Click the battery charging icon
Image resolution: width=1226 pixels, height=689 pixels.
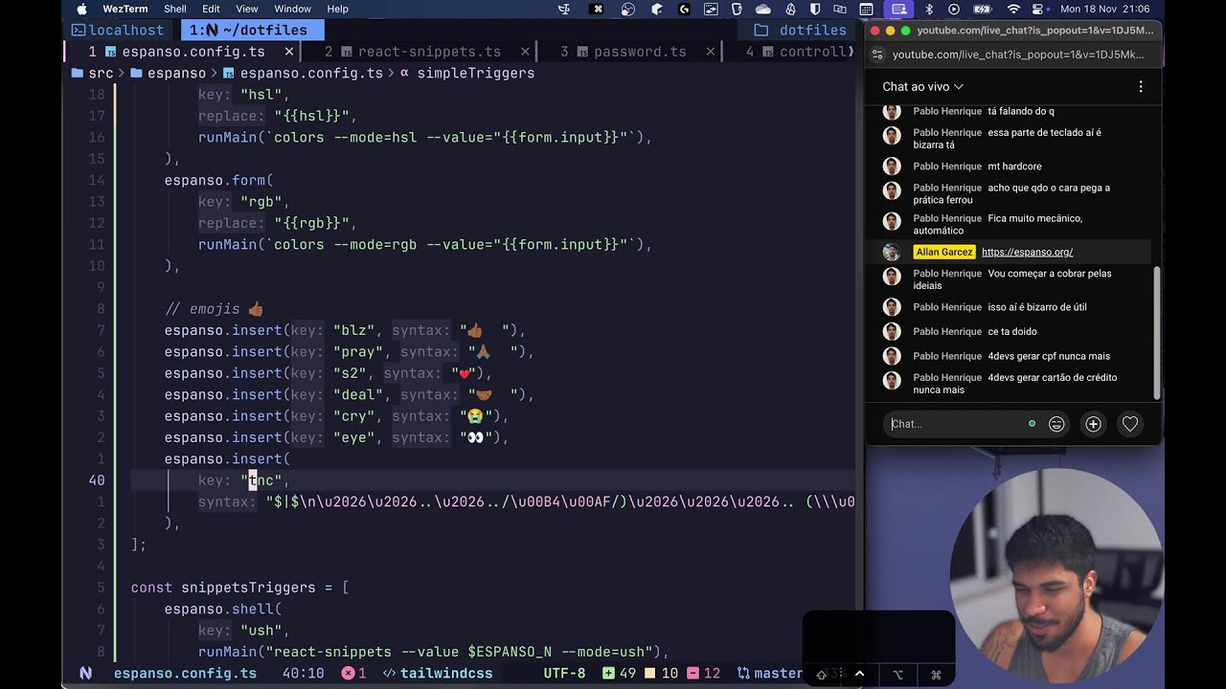click(985, 9)
